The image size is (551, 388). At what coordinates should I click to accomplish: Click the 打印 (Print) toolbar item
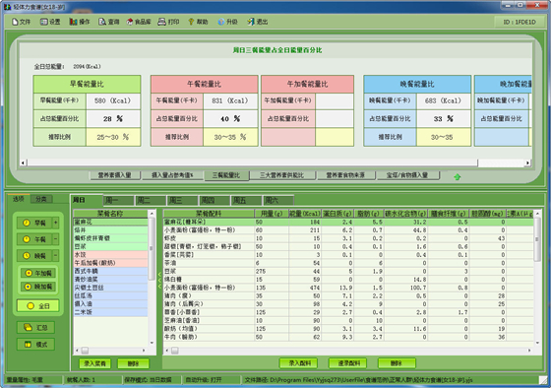(168, 22)
